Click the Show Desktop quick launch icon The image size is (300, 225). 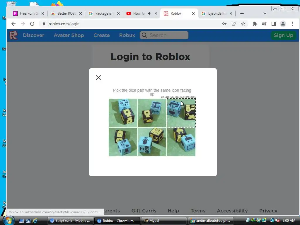pyautogui.click(x=21, y=221)
